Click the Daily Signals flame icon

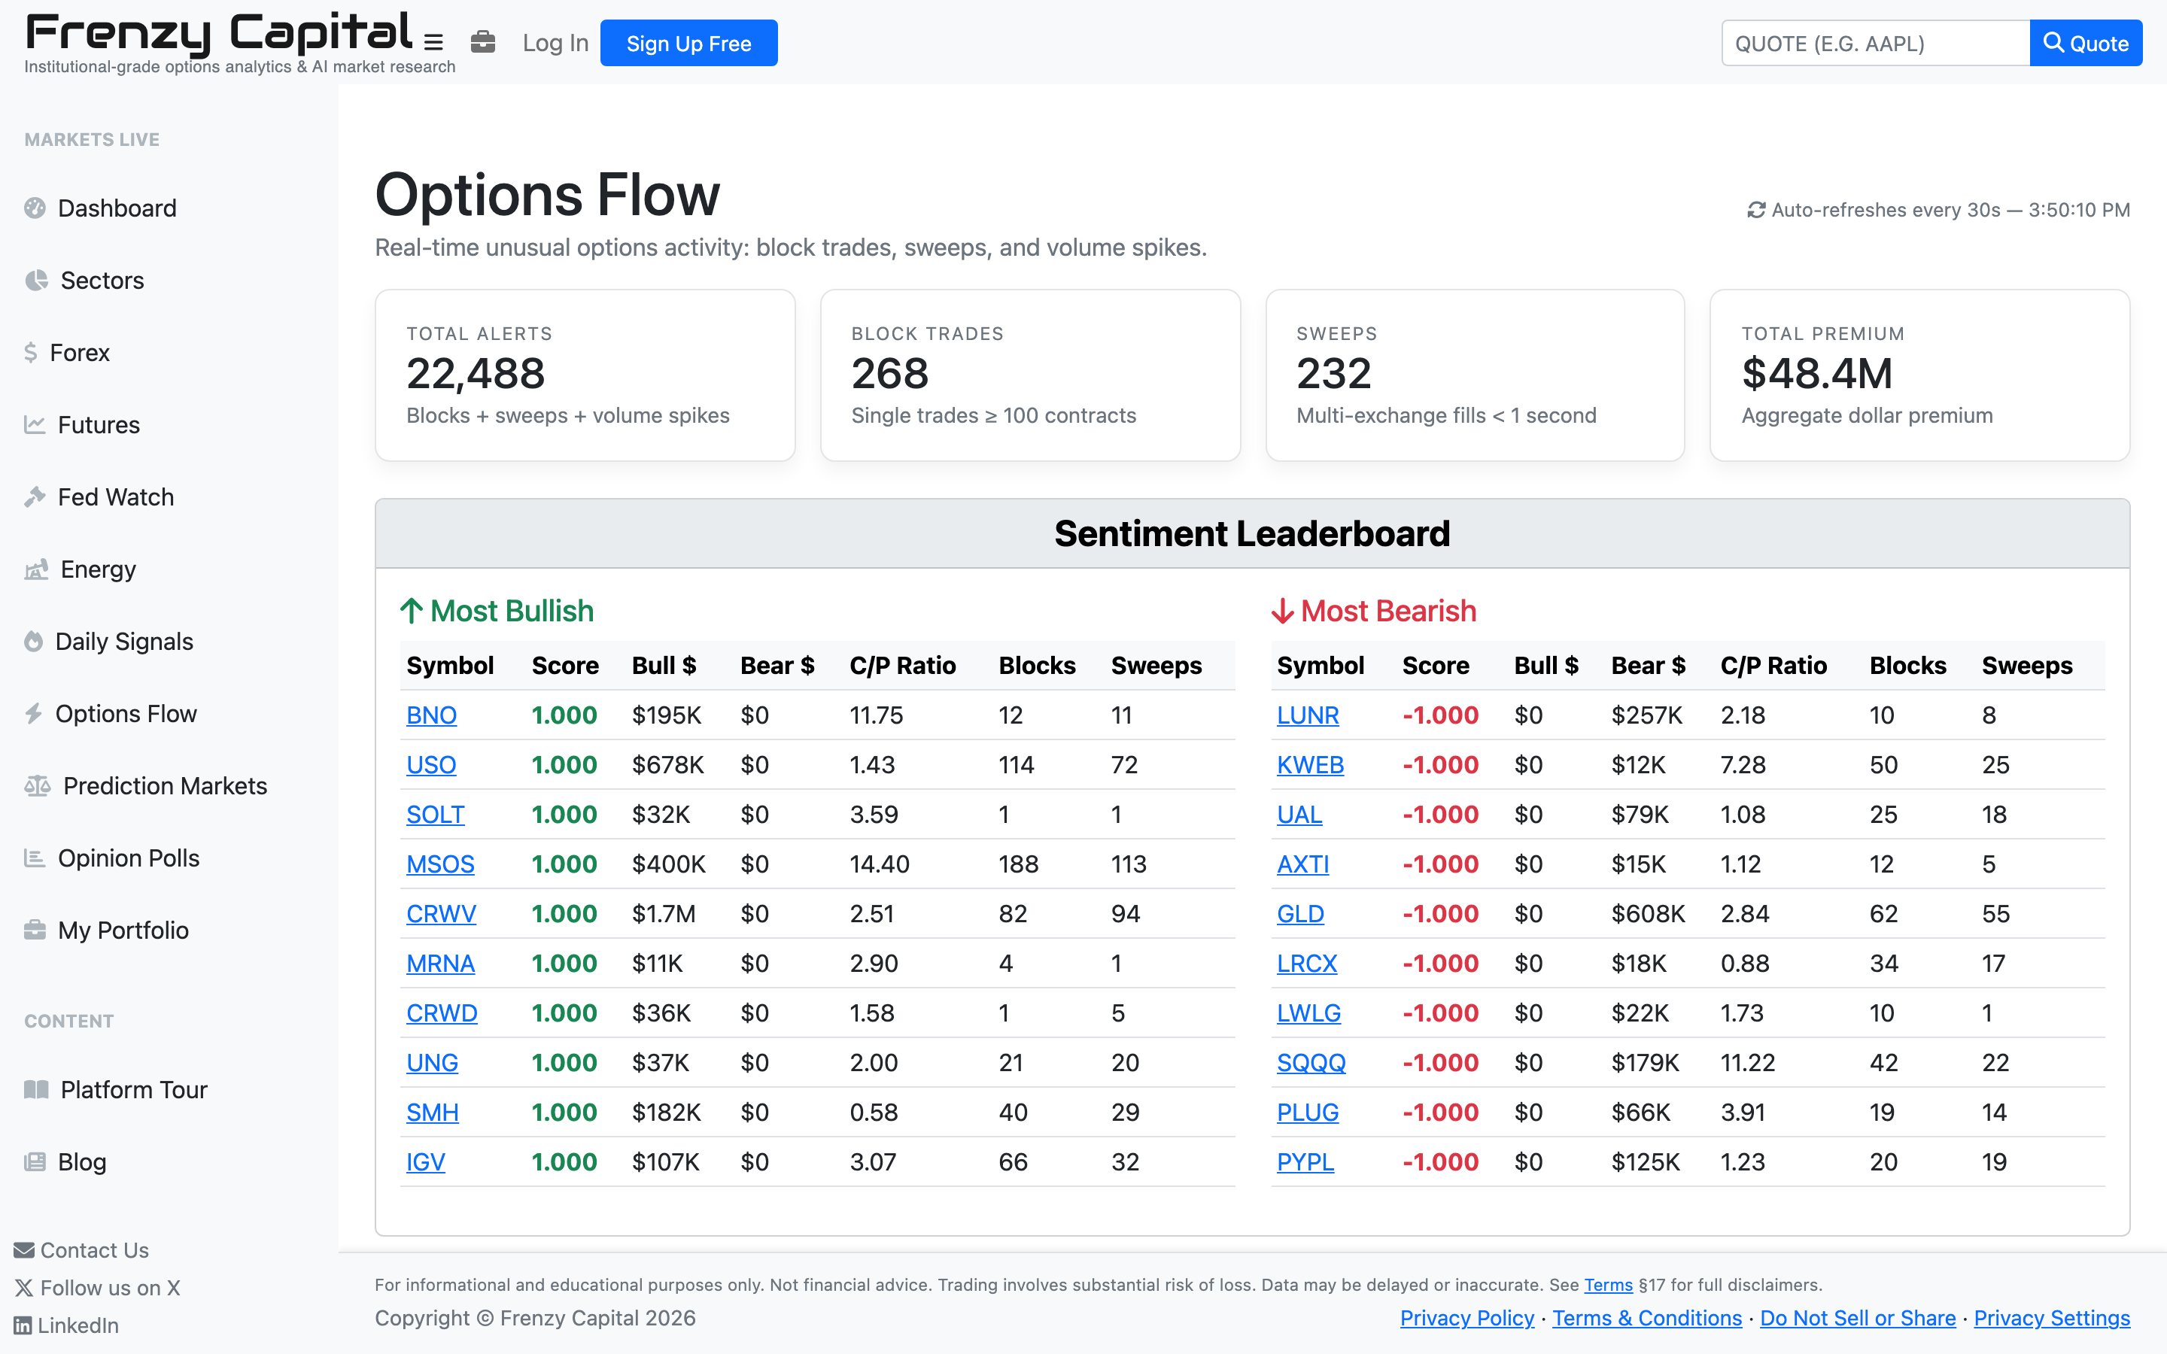[x=34, y=641]
